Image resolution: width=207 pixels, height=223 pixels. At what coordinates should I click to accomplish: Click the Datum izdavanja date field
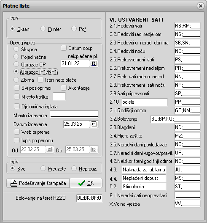[76, 124]
